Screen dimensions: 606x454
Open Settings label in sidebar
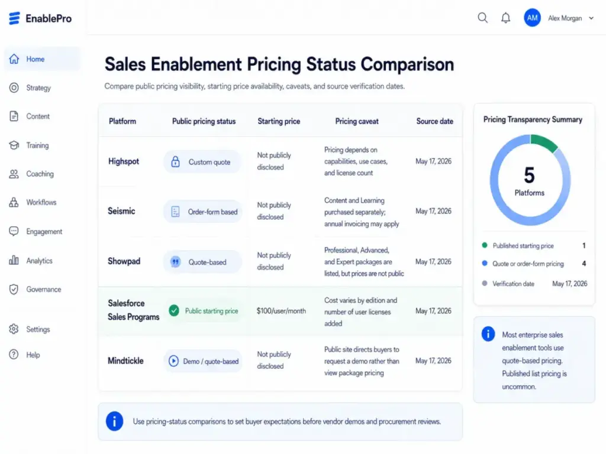click(38, 329)
